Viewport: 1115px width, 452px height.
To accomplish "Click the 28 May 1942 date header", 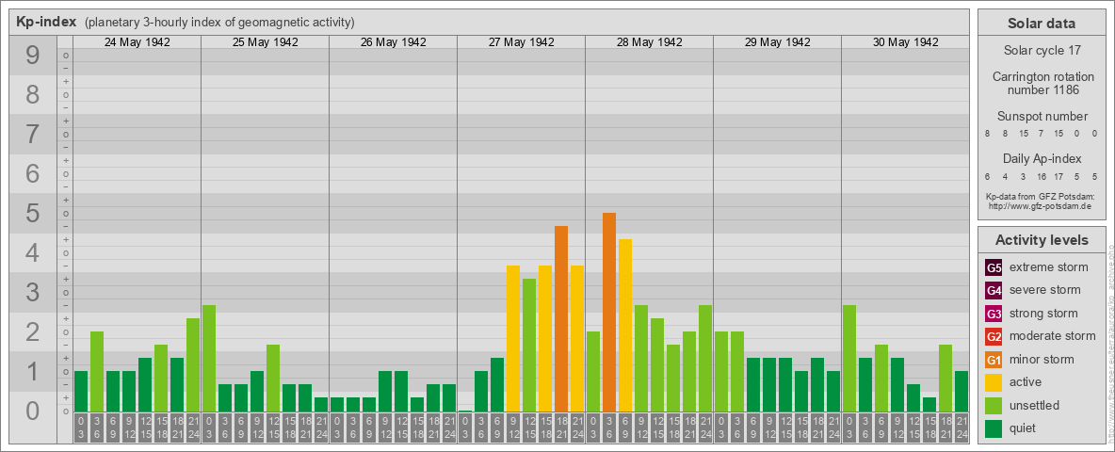I will click(x=649, y=42).
